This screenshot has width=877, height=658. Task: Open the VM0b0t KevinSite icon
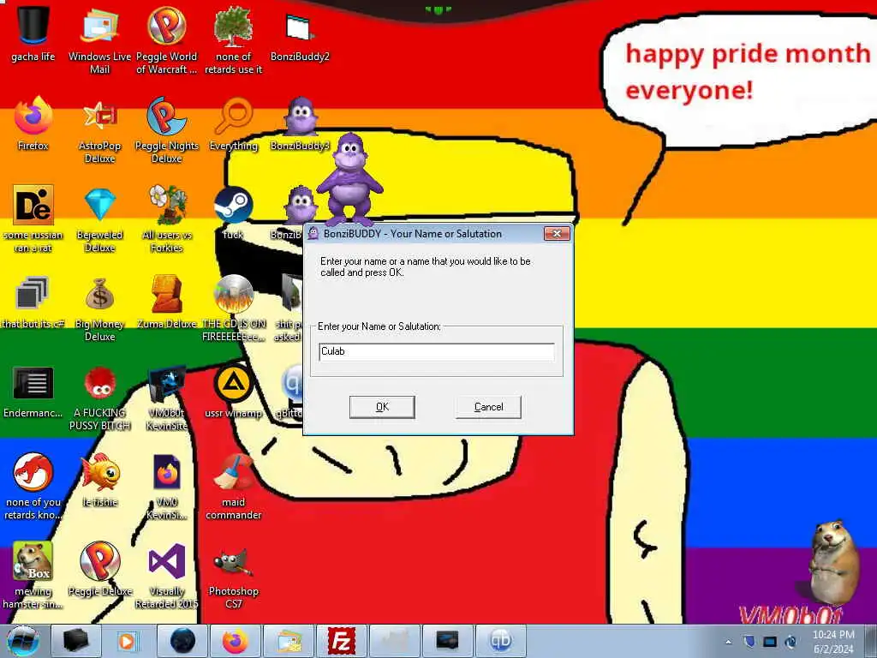(x=166, y=383)
